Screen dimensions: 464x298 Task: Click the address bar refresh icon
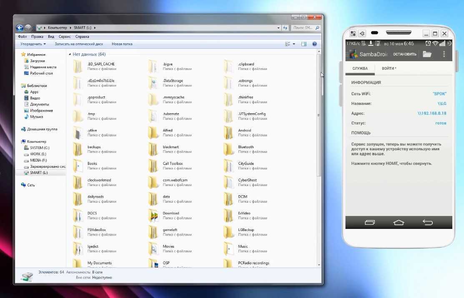(285, 28)
